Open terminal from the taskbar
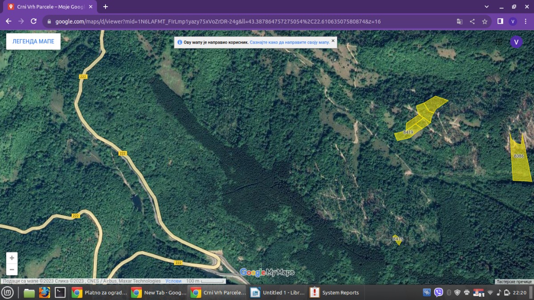 click(x=60, y=292)
